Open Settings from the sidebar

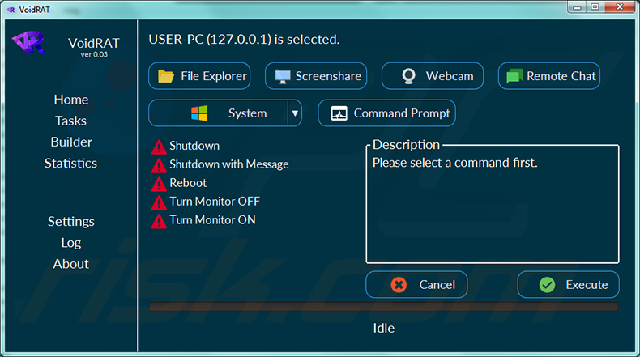(71, 222)
